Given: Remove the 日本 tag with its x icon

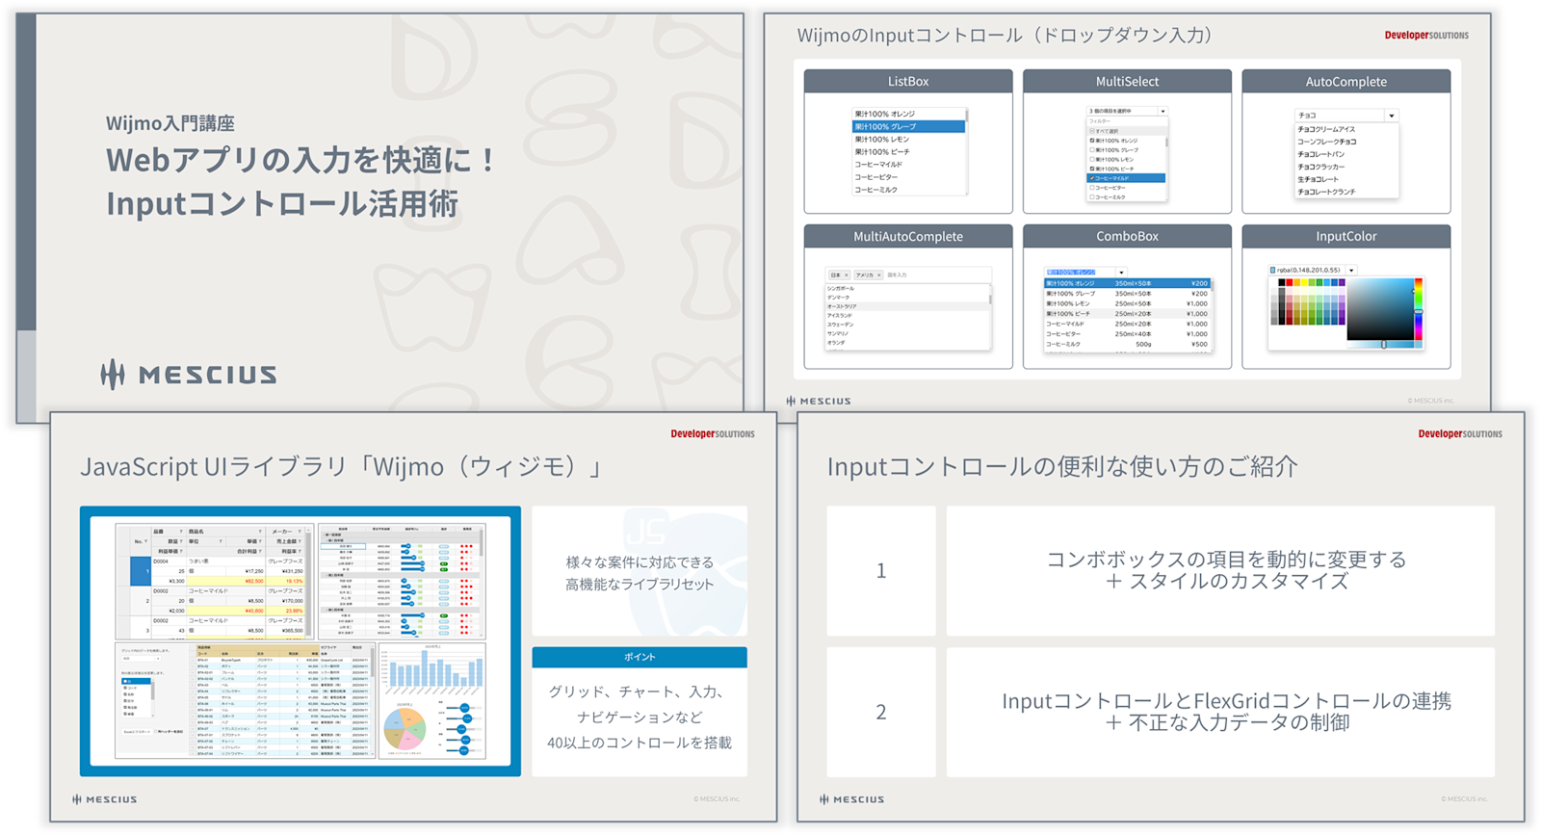Looking at the screenshot, I should pyautogui.click(x=847, y=275).
